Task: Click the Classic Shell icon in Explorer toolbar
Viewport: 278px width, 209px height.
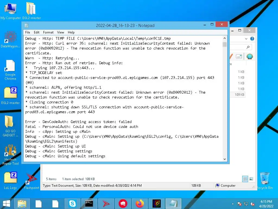Action: pos(250,57)
